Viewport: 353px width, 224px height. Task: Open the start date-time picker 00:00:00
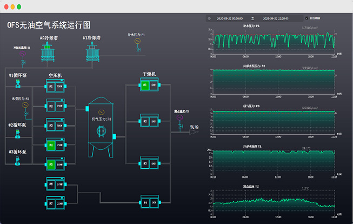coord(229,18)
